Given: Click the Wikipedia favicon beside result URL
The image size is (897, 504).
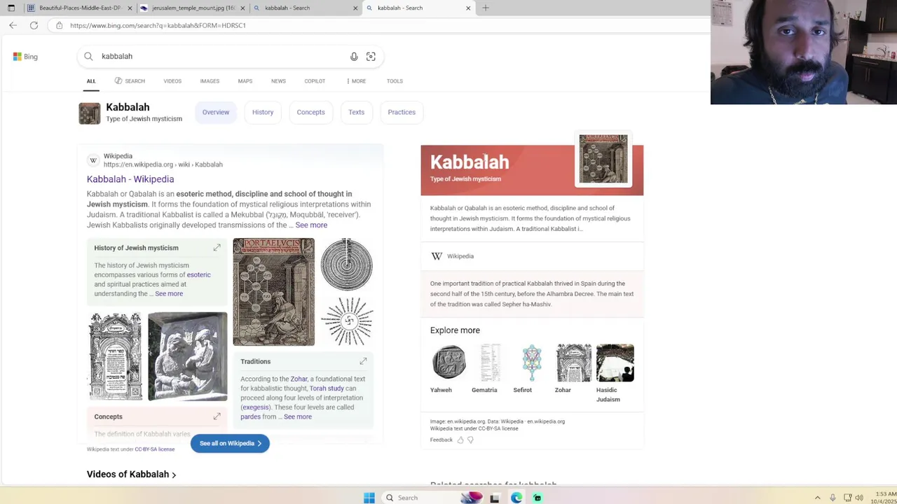Looking at the screenshot, I should pos(93,160).
